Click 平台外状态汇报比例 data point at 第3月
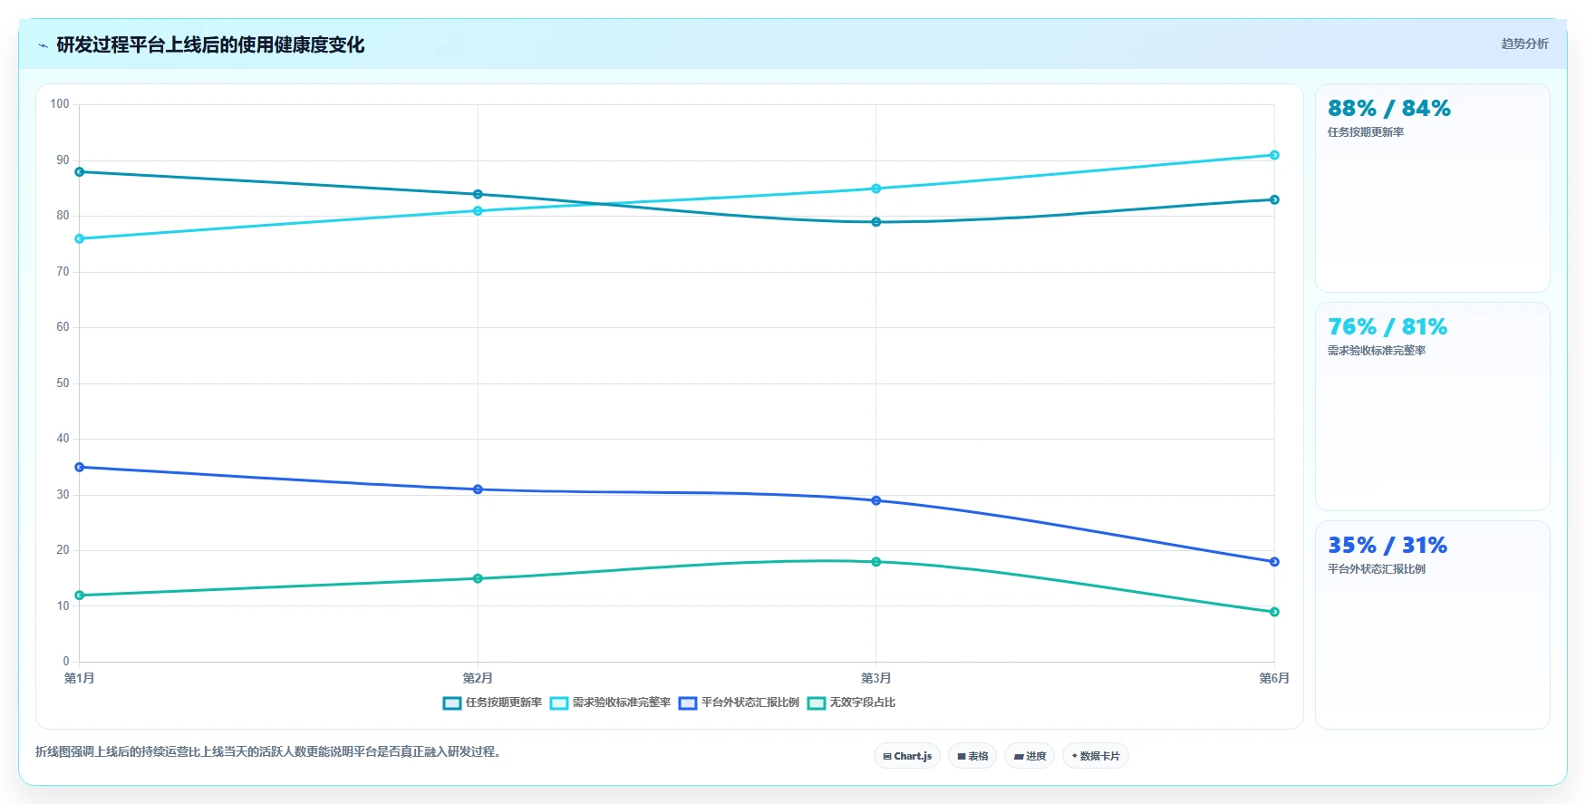The image size is (1586, 804). click(x=876, y=500)
